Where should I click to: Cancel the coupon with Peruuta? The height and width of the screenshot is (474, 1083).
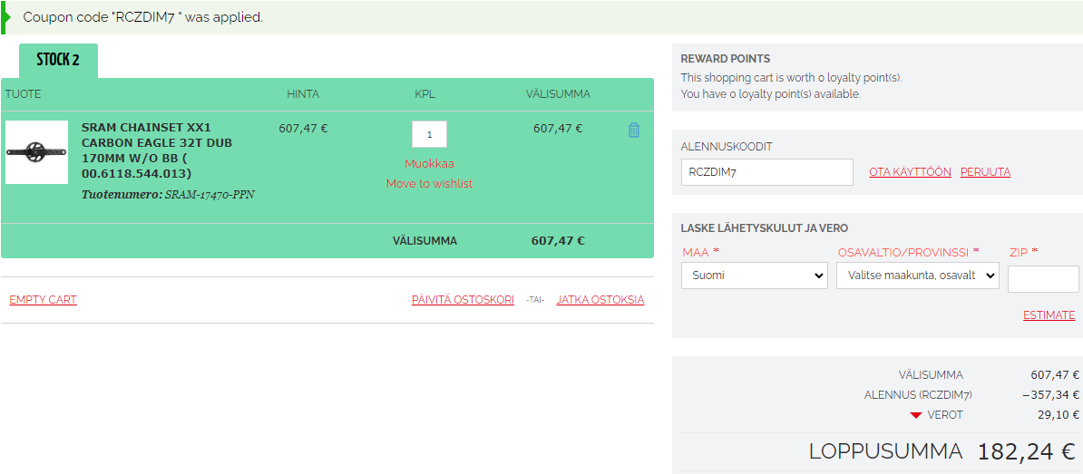click(x=985, y=172)
